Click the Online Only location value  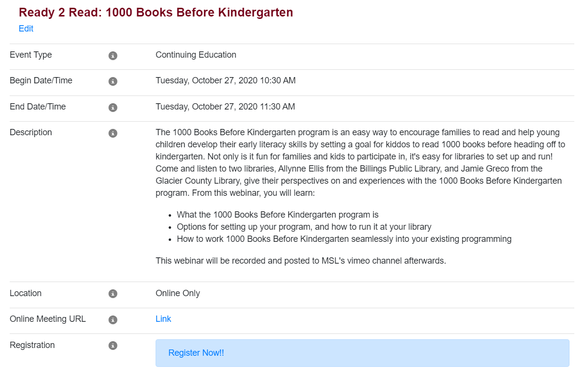click(x=177, y=293)
